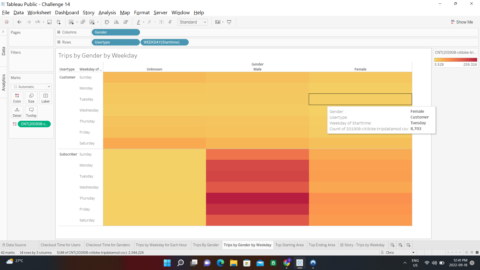Click the color legend gradient for CNT
This screenshot has height=270, width=480.
[455, 59]
